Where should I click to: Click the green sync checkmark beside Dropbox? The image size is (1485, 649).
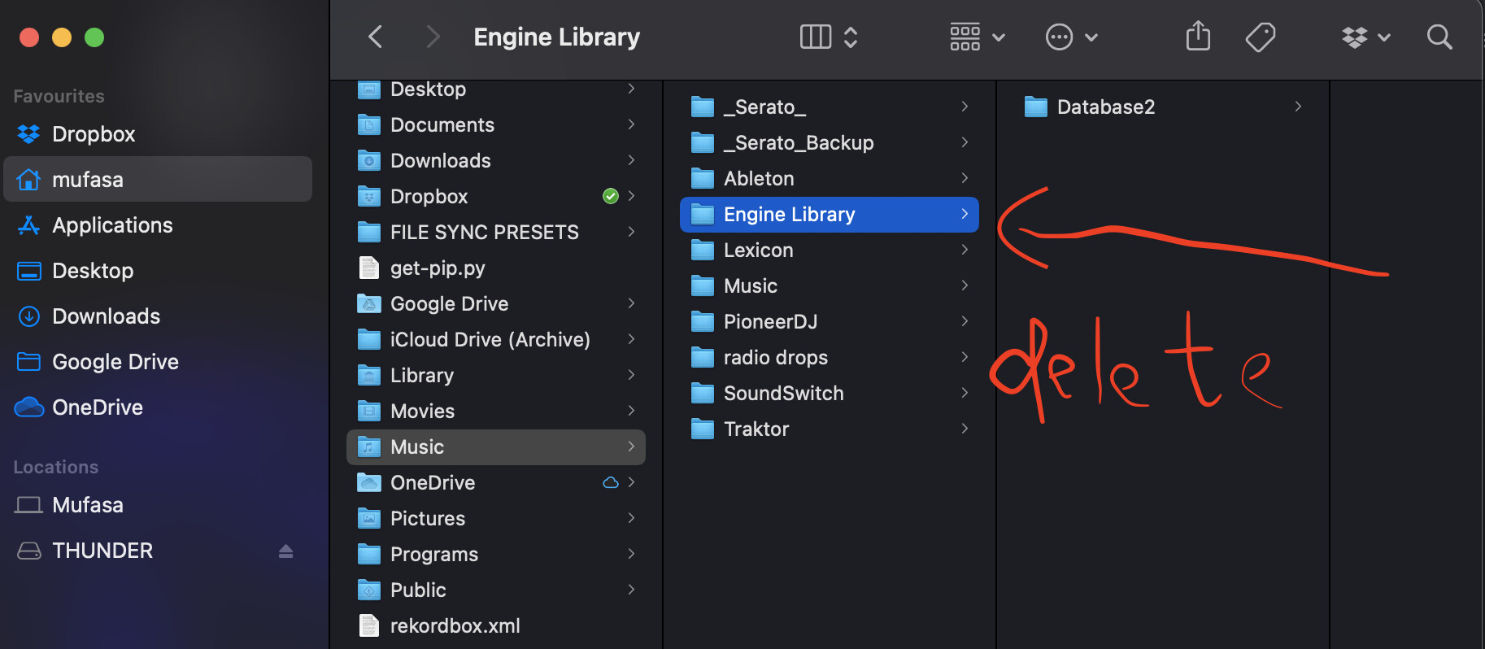pos(611,196)
